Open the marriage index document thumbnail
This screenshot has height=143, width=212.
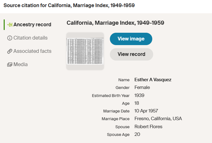click(85, 51)
